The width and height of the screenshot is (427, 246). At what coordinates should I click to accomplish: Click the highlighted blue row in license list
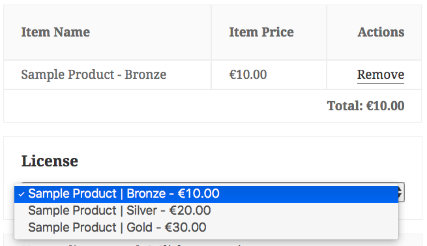pos(207,194)
